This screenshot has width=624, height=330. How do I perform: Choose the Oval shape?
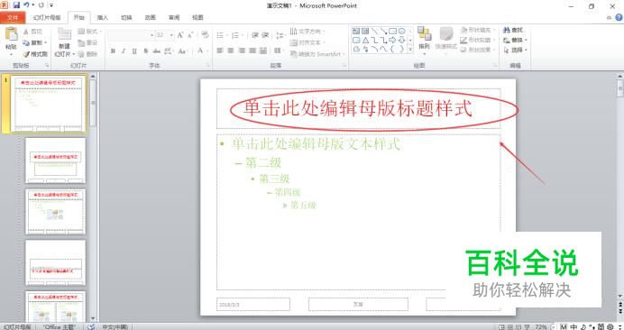point(401,31)
